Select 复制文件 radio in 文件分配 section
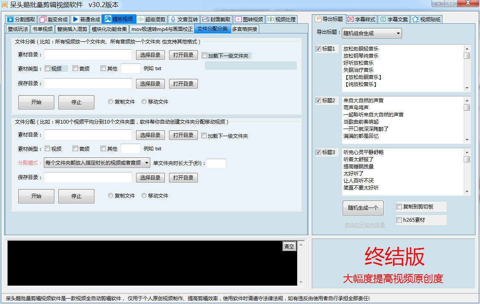The height and width of the screenshot is (304, 480). tap(111, 195)
